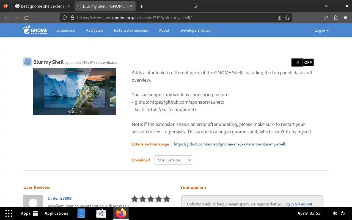The image size is (352, 220).
Task: Click the five-star rating of denis3509 review
Action: (151, 199)
